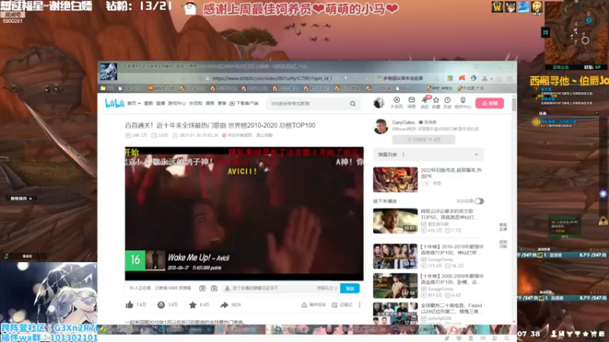Click the Wake Me Up video player
Viewport: 609px width, 342px height.
(244, 214)
